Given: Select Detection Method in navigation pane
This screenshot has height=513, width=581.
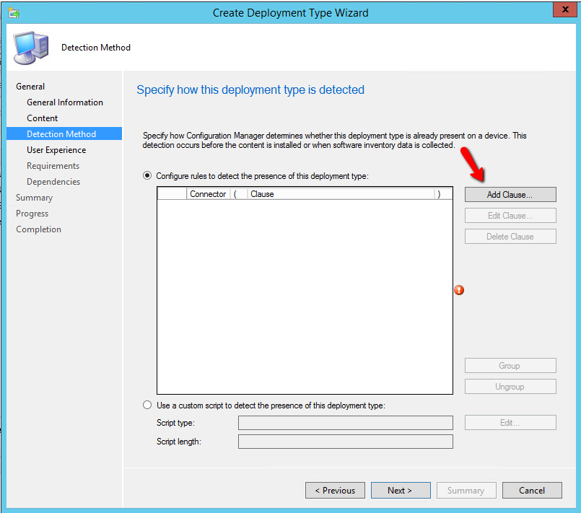Looking at the screenshot, I should pos(61,134).
